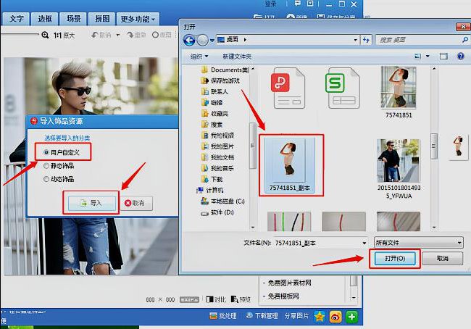Viewport: 471px width, 329px height.
Task: Select 动态饰品 radio option
Action: pyautogui.click(x=59, y=179)
